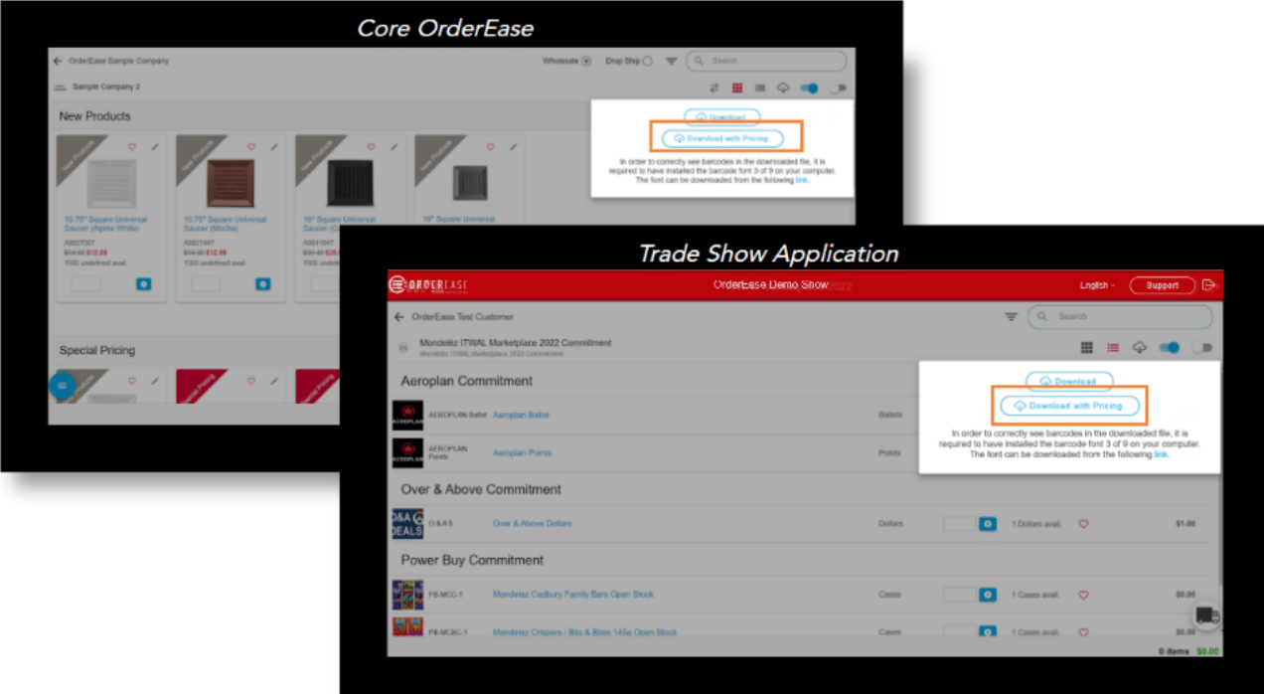1264x694 pixels.
Task: Click the back arrow beside OrderEase Test Customer
Action: point(398,315)
